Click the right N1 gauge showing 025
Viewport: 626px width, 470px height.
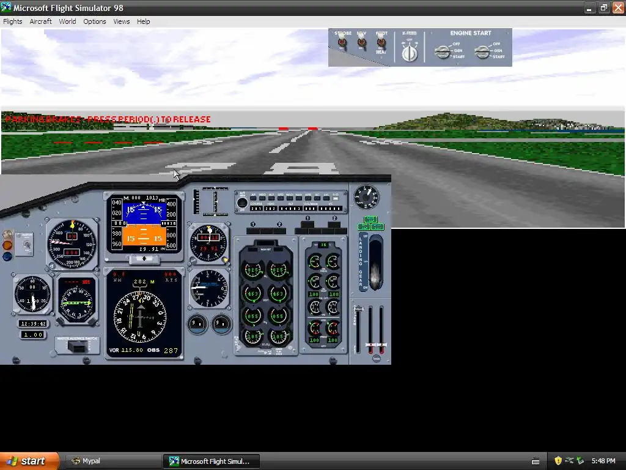pos(278,270)
